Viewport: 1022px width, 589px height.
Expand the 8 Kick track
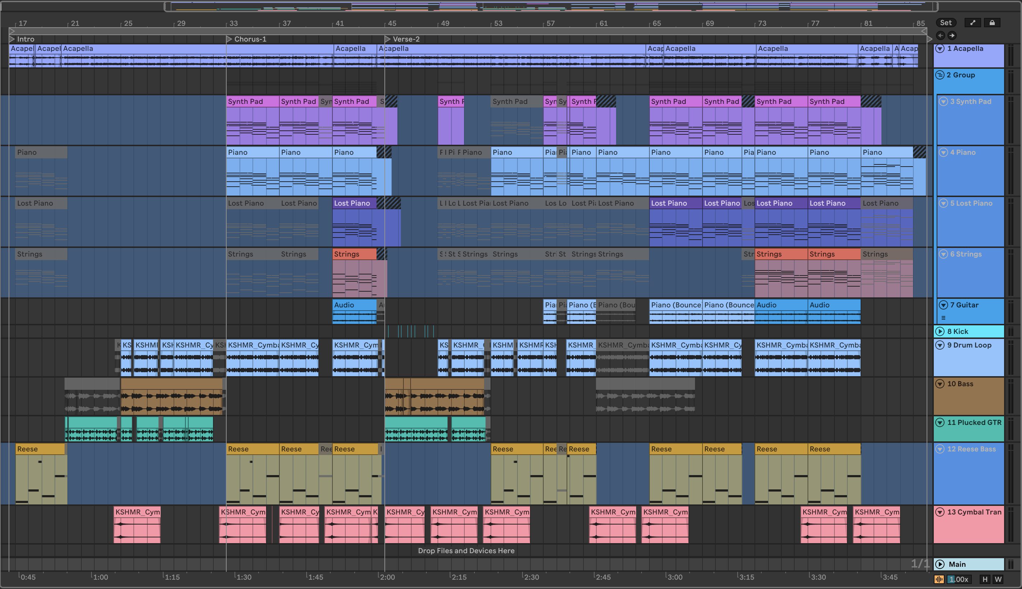pos(940,331)
